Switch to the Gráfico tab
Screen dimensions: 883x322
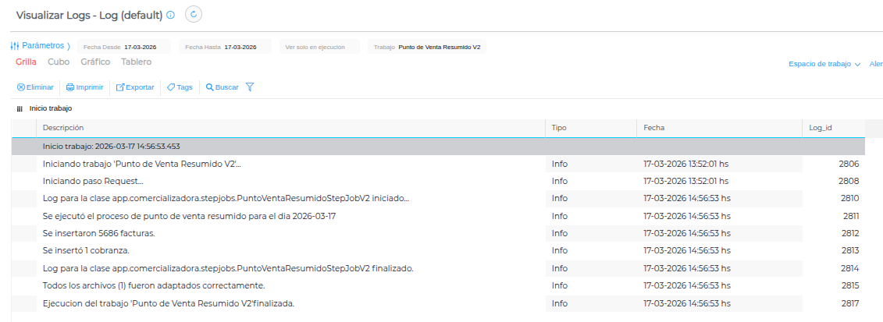95,62
